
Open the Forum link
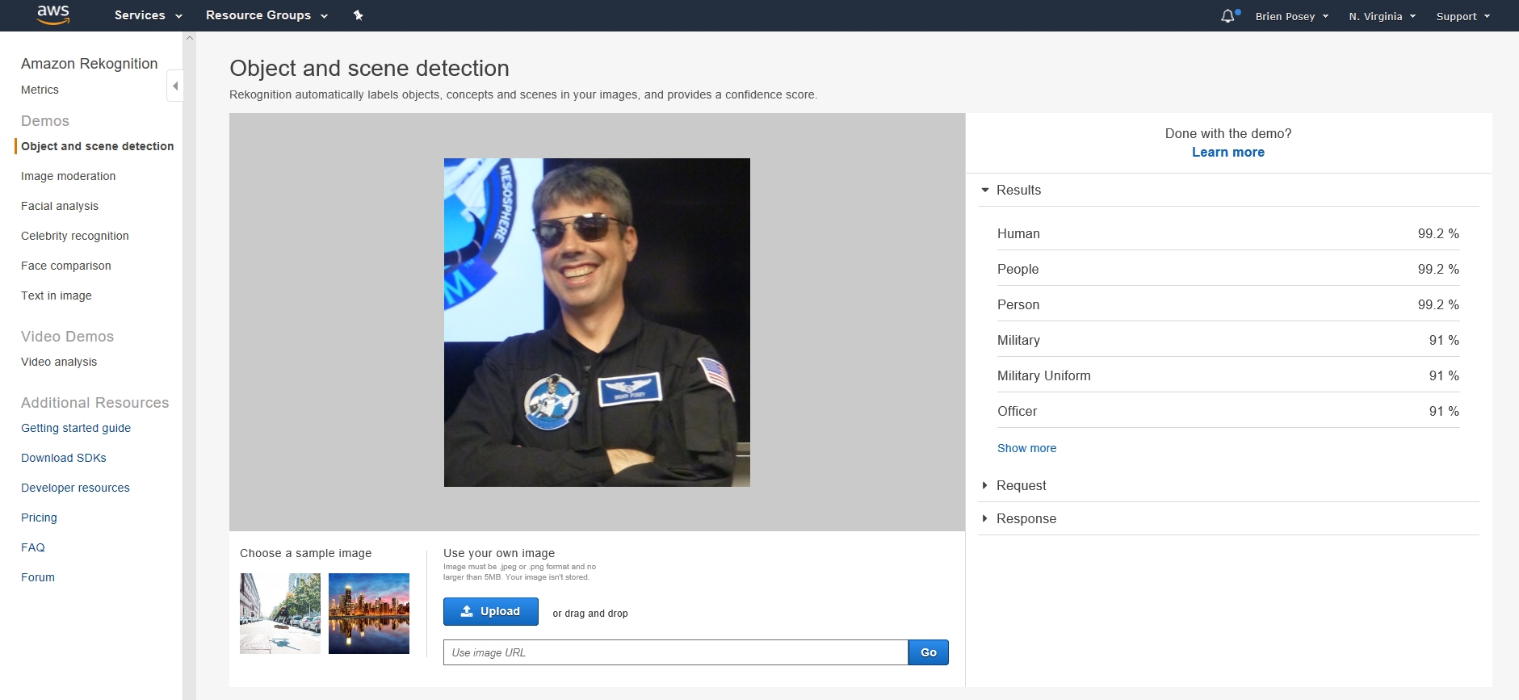(38, 577)
